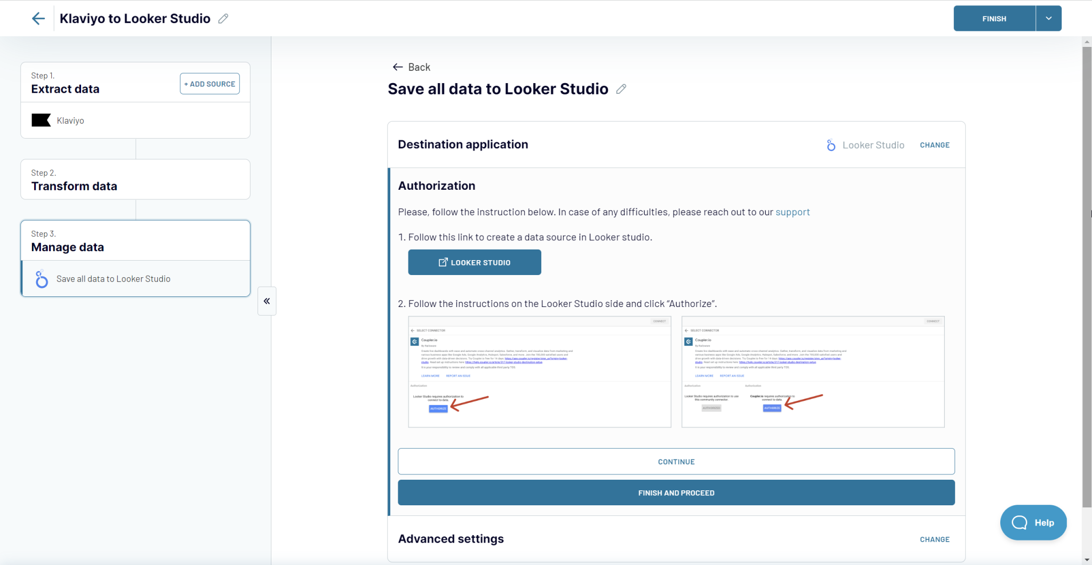Open Step 2 Transform data

pyautogui.click(x=74, y=185)
